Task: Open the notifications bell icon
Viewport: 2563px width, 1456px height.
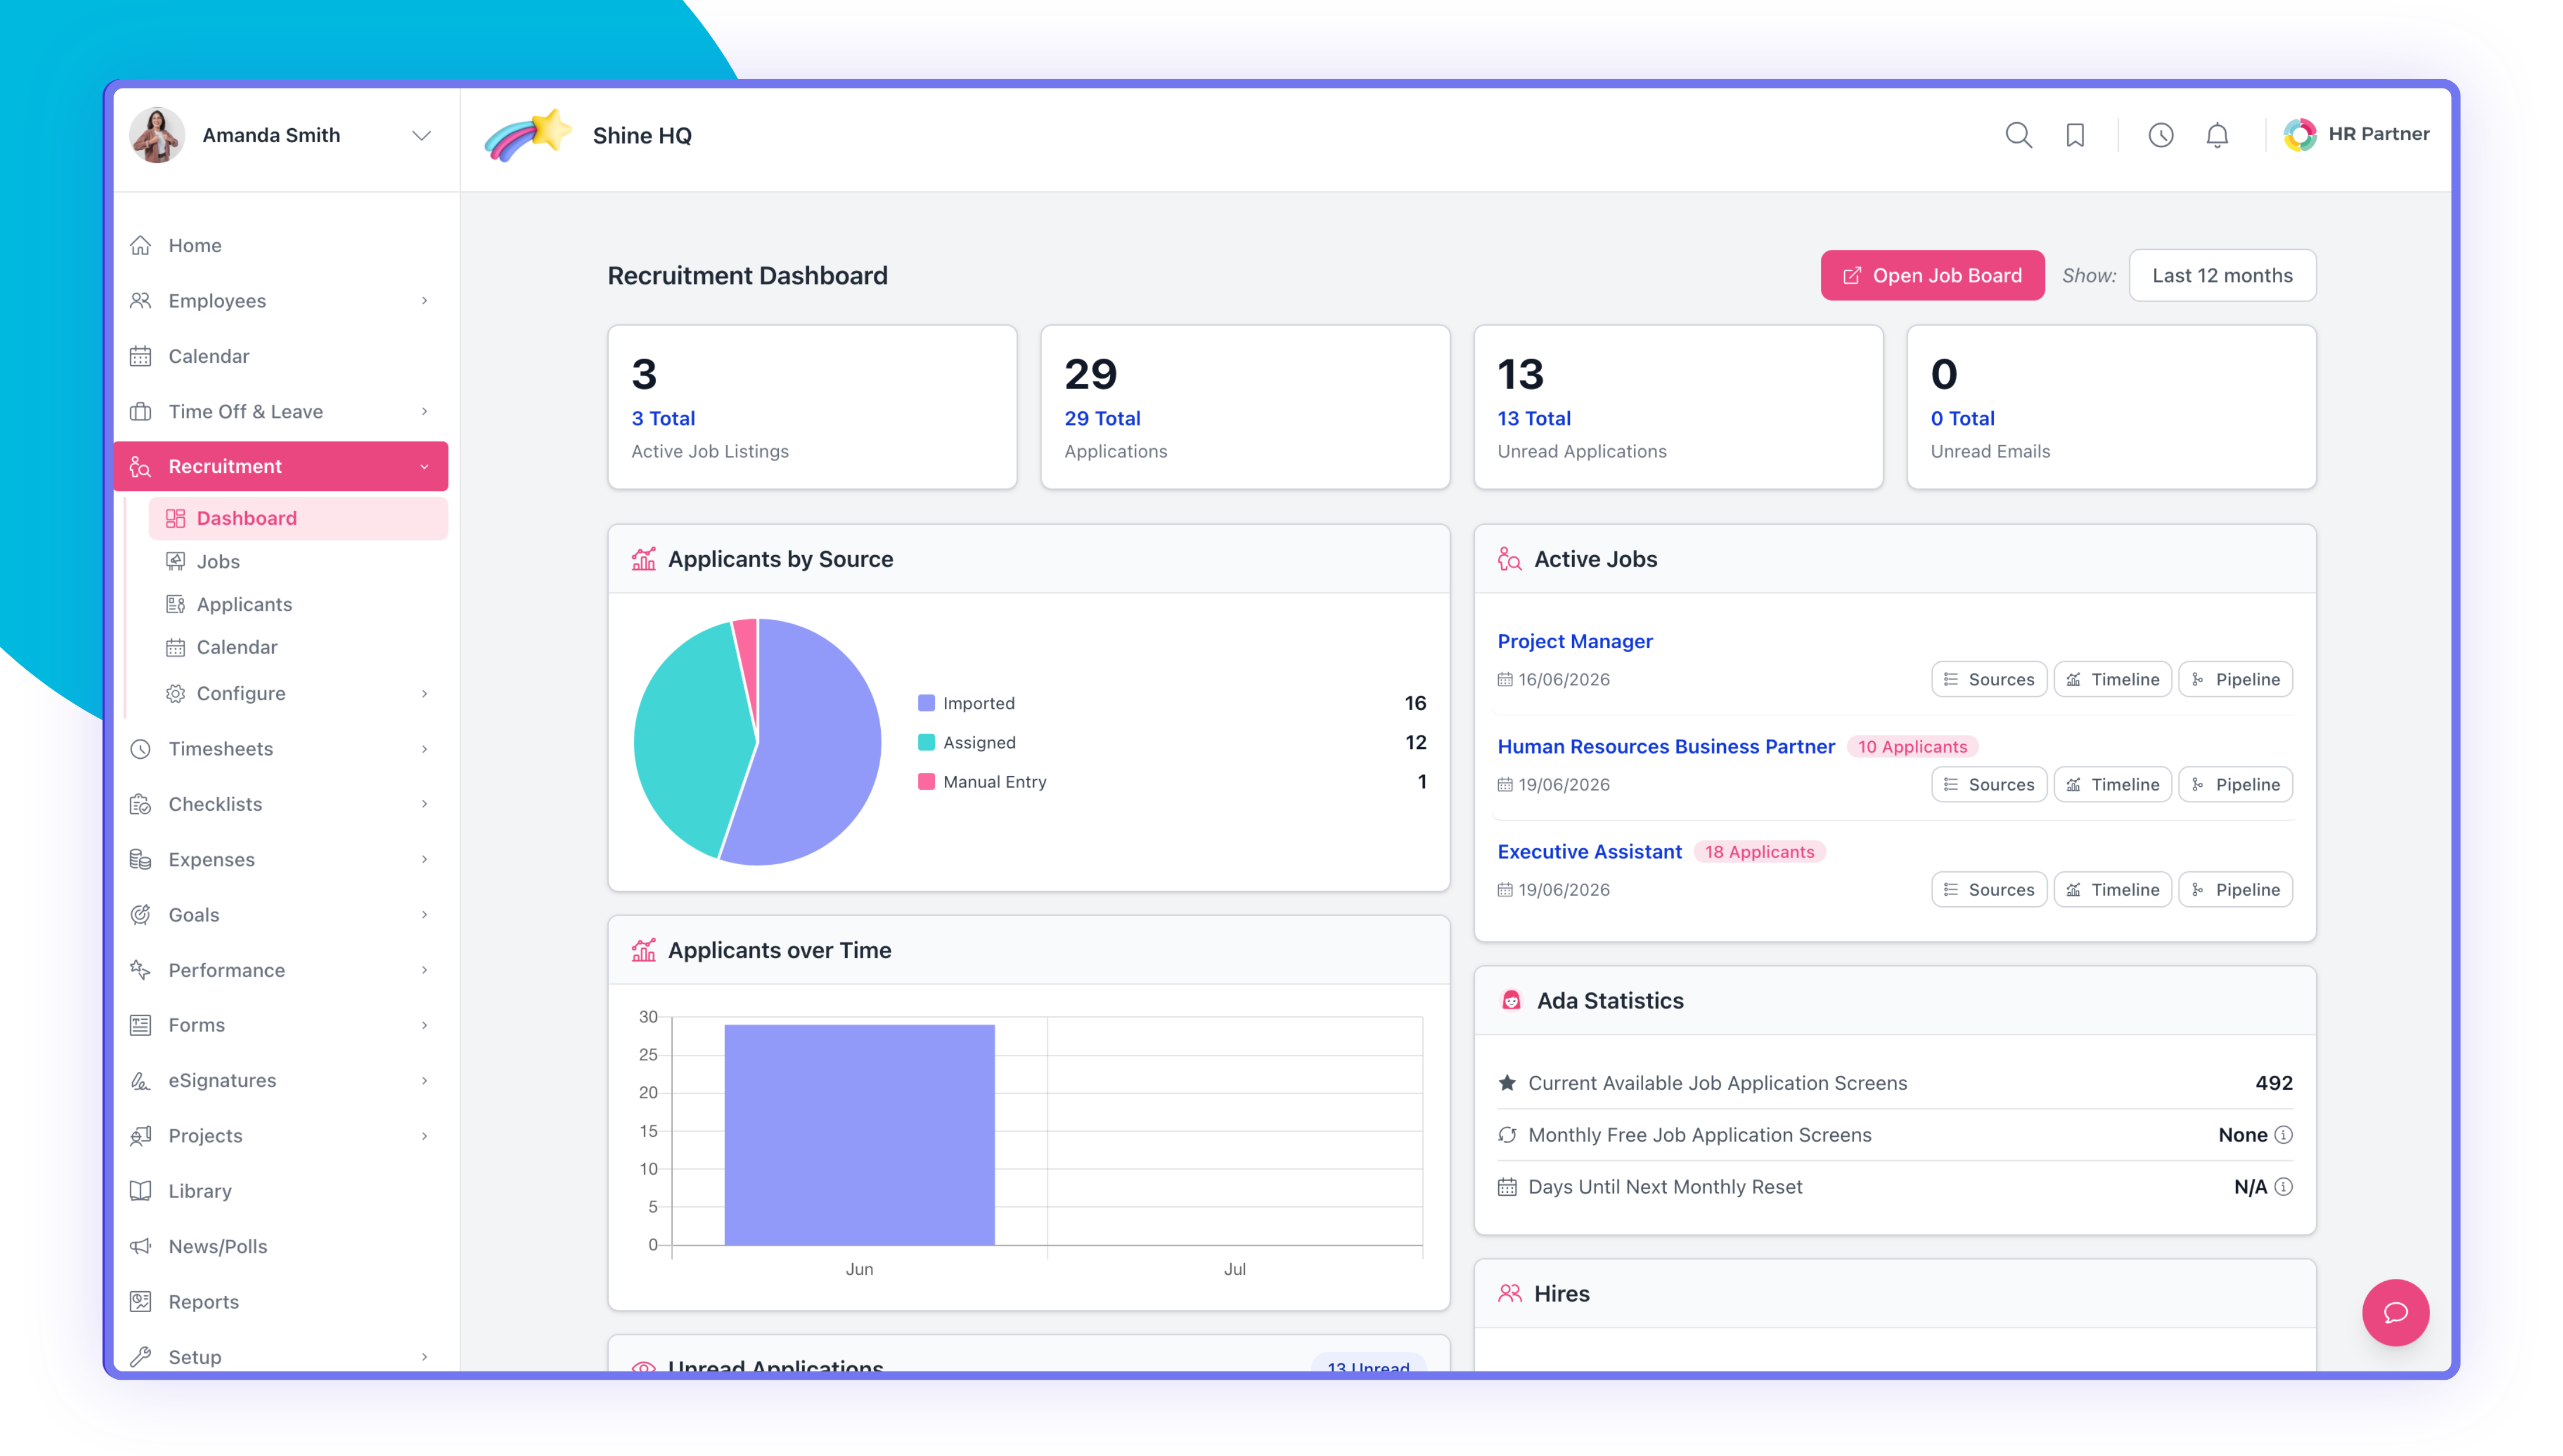Action: pyautogui.click(x=2217, y=135)
